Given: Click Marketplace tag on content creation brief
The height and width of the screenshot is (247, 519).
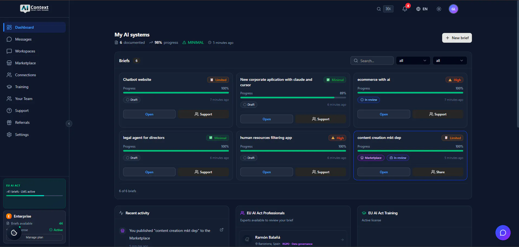Looking at the screenshot, I should (371, 158).
